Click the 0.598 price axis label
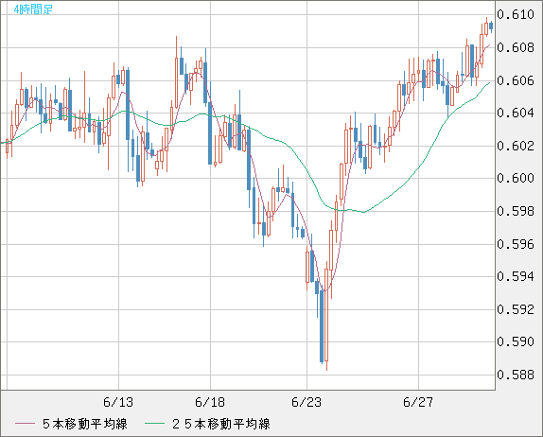 [516, 211]
